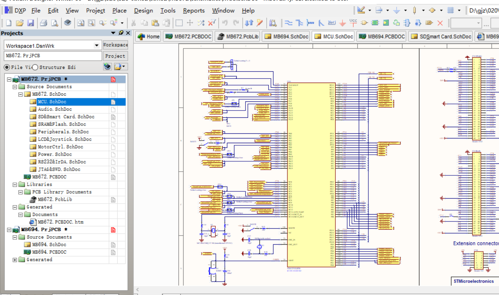Open the Workspace1.DsnWrk dropdown

click(96, 46)
